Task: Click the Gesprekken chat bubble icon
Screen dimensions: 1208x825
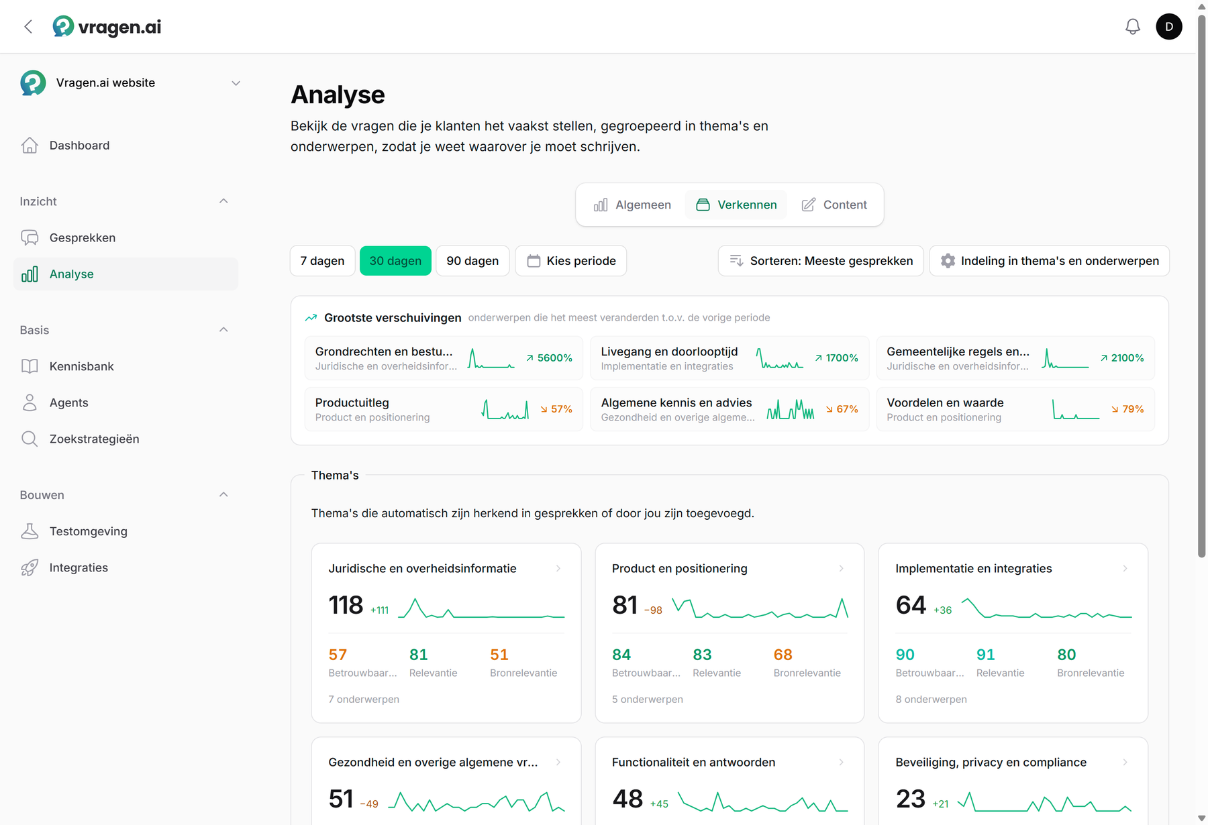Action: pos(30,238)
